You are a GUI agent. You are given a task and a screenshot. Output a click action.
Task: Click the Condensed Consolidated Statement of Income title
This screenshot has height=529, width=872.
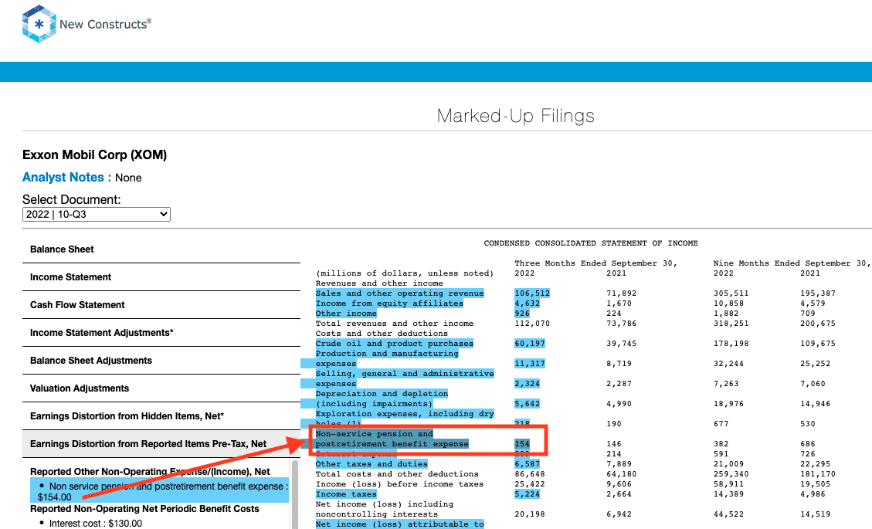point(591,243)
